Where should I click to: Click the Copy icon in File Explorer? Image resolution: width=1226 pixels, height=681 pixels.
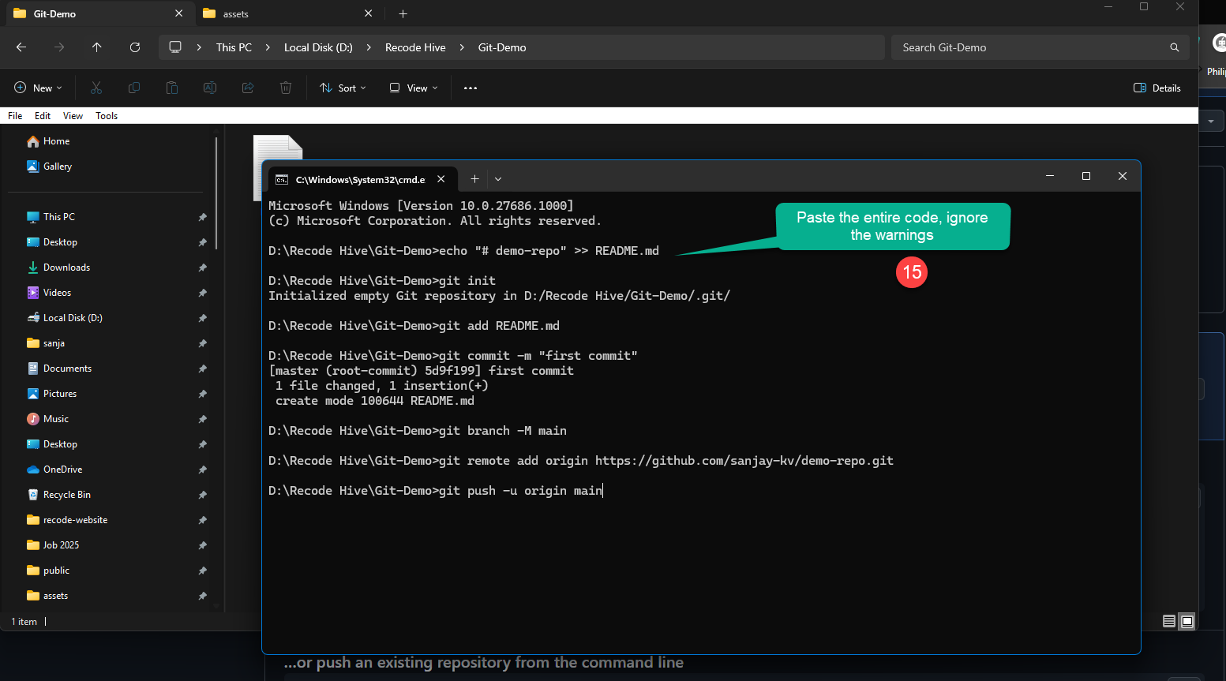134,88
